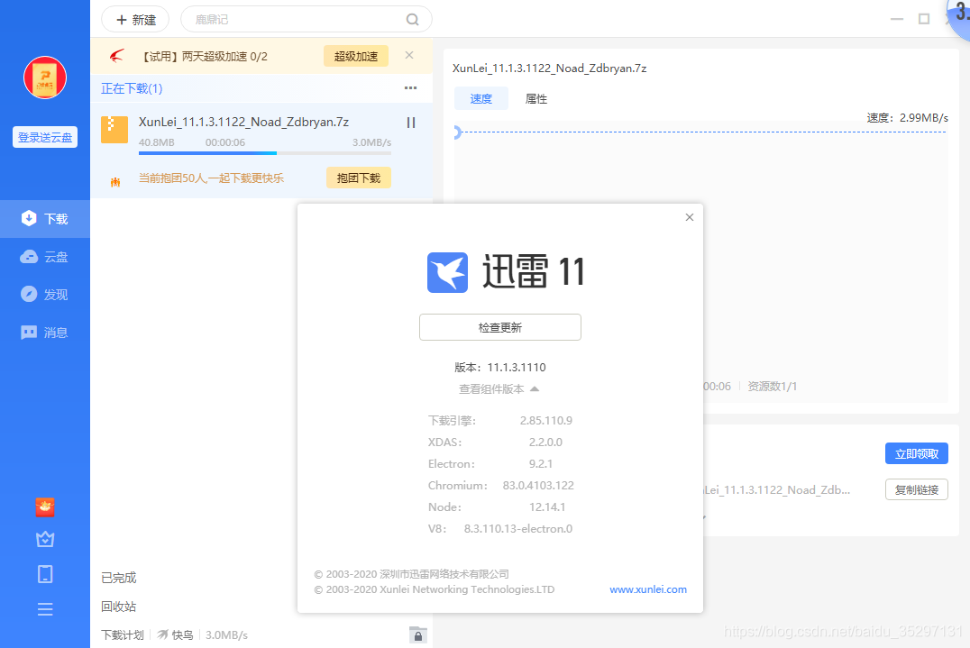This screenshot has width=970, height=648.
Task: Click the 检查更新 check update button
Action: (499, 327)
